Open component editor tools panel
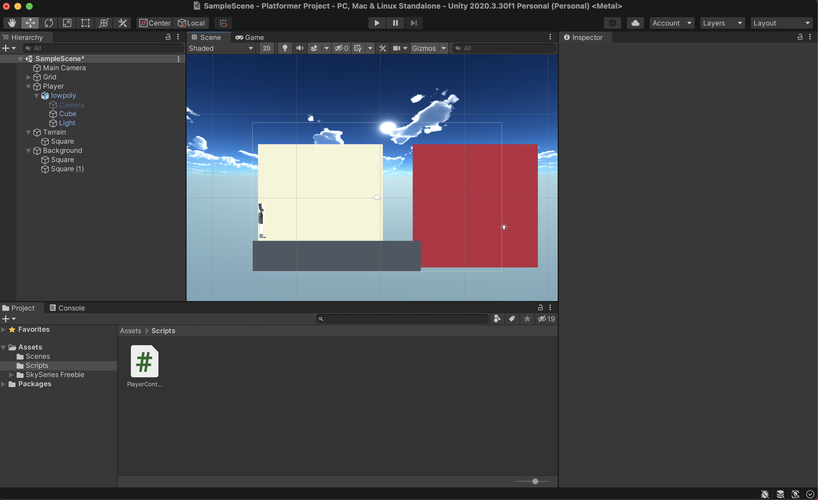818x500 pixels. 383,48
